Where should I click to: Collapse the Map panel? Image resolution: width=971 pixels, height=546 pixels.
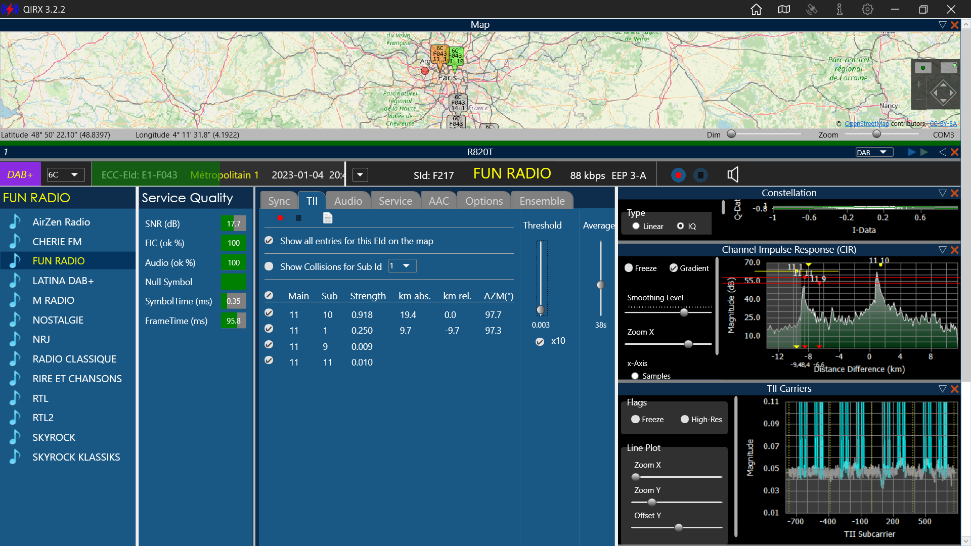click(942, 25)
